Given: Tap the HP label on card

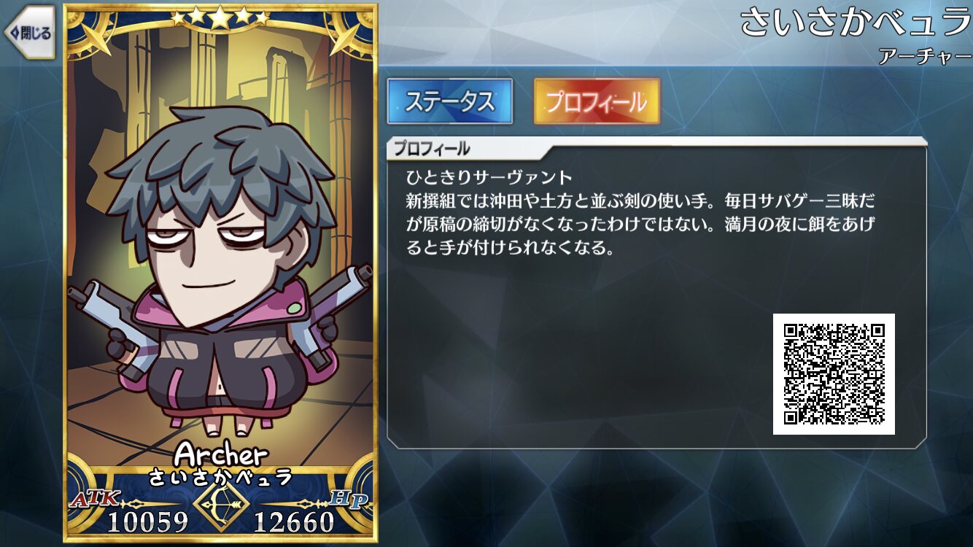Looking at the screenshot, I should coord(349,500).
